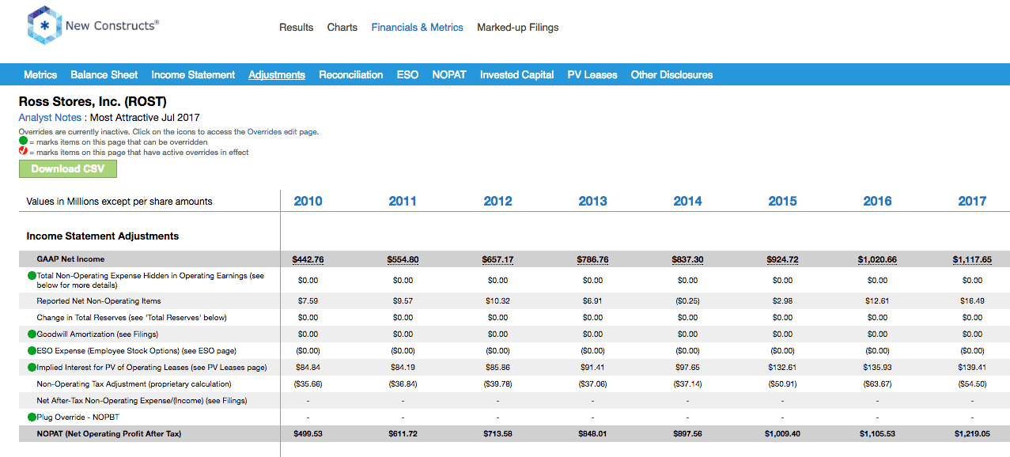This screenshot has width=1010, height=457.
Task: Click the $786.76 GAAP Net Income value
Action: tap(592, 259)
